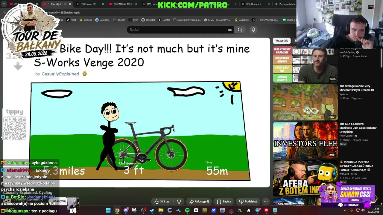Open the GTA 6 Investors Flee thumbnail
The height and width of the screenshot is (215, 383).
305,140
